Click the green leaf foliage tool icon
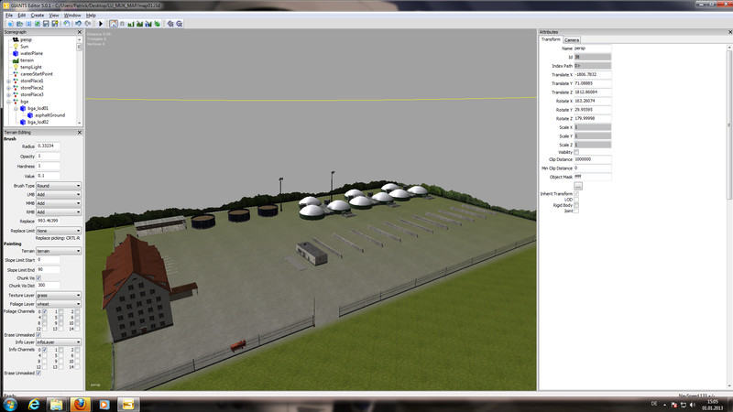Screen dimensions: 733x412 click(x=157, y=24)
